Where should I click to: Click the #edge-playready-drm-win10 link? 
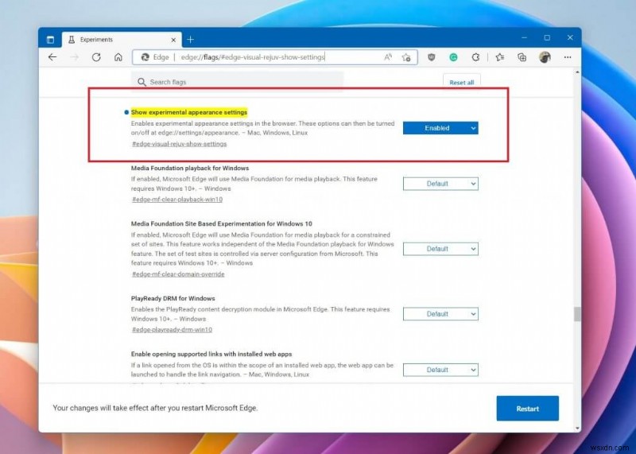(172, 329)
